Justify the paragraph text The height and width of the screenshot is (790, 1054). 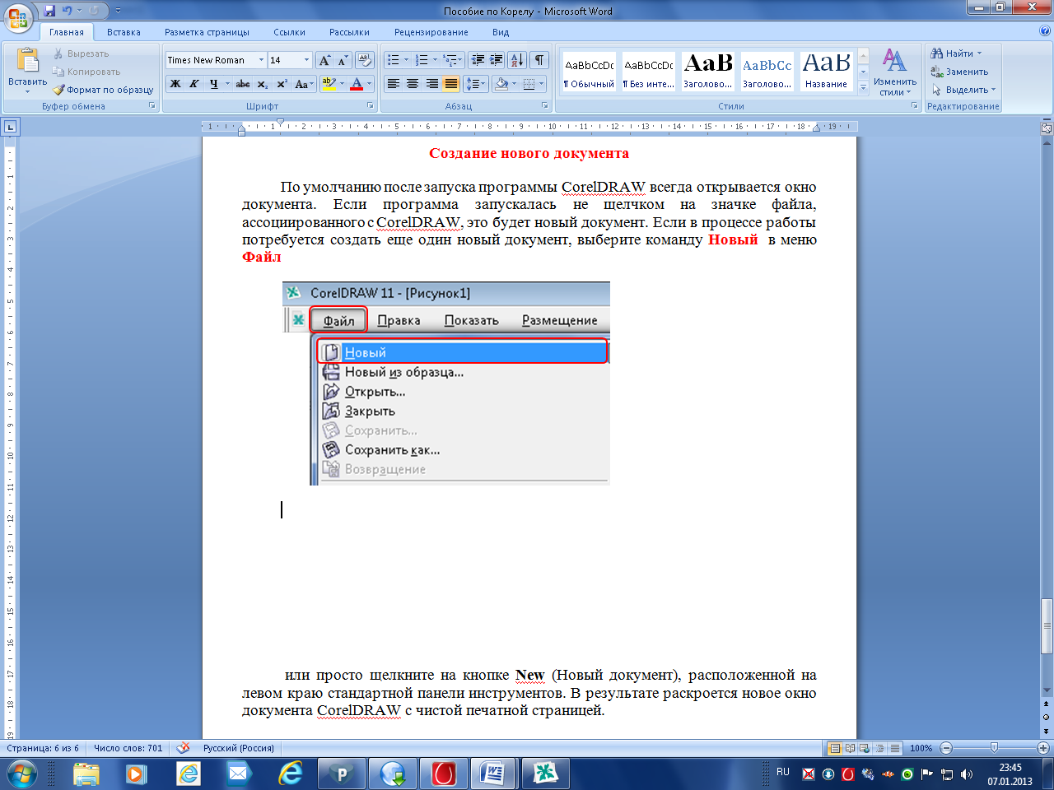(450, 84)
